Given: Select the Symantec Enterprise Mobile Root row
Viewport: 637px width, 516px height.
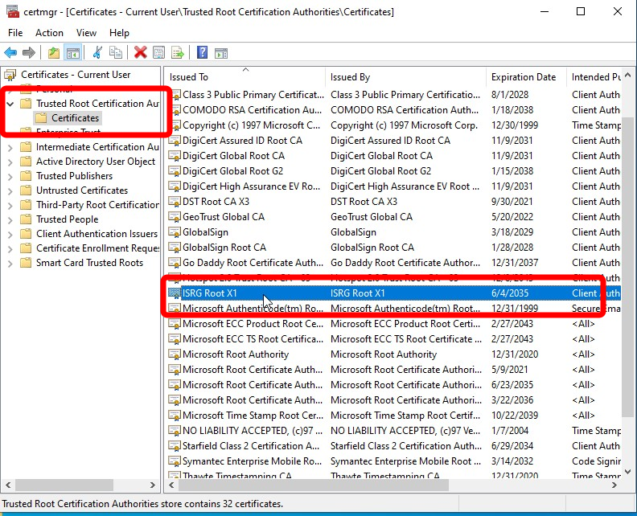Looking at the screenshot, I should (394, 461).
